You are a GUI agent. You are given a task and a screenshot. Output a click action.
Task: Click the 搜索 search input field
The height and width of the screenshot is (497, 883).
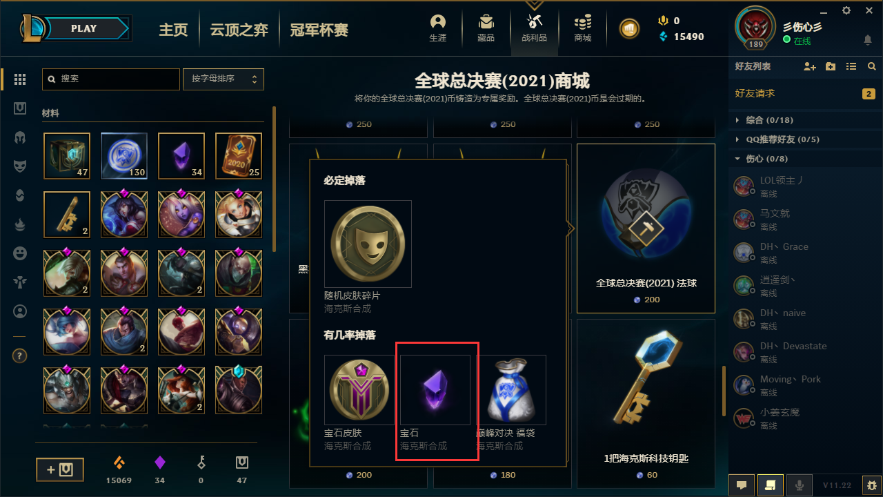111,79
